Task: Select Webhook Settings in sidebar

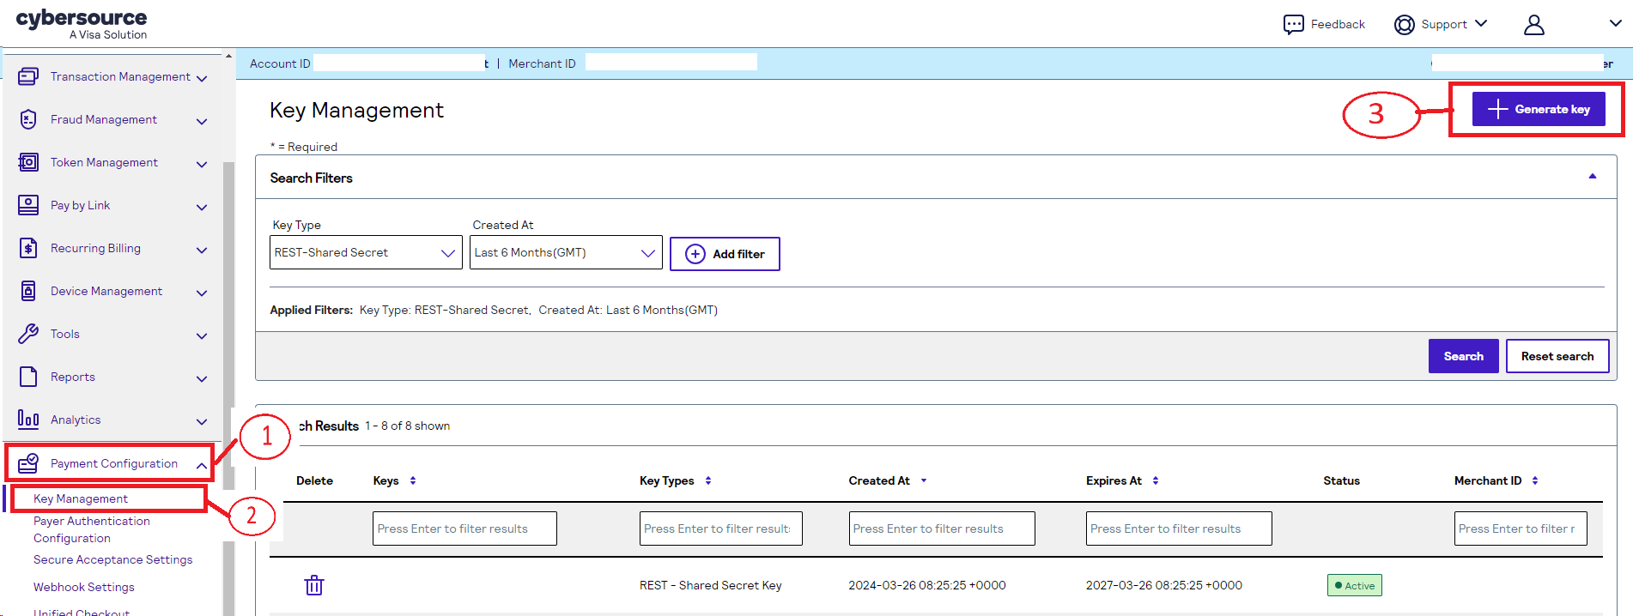Action: coord(84,587)
